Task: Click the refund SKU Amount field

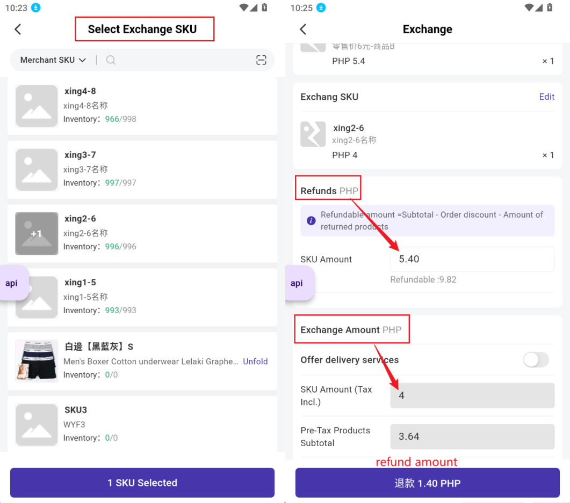Action: pyautogui.click(x=472, y=259)
